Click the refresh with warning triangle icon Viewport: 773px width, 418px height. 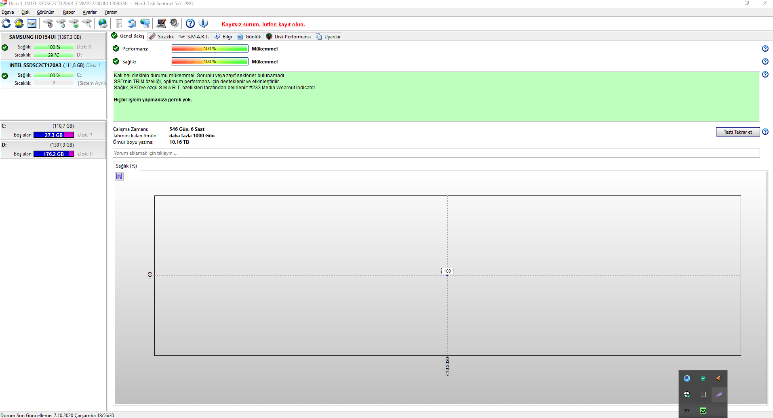pos(19,23)
